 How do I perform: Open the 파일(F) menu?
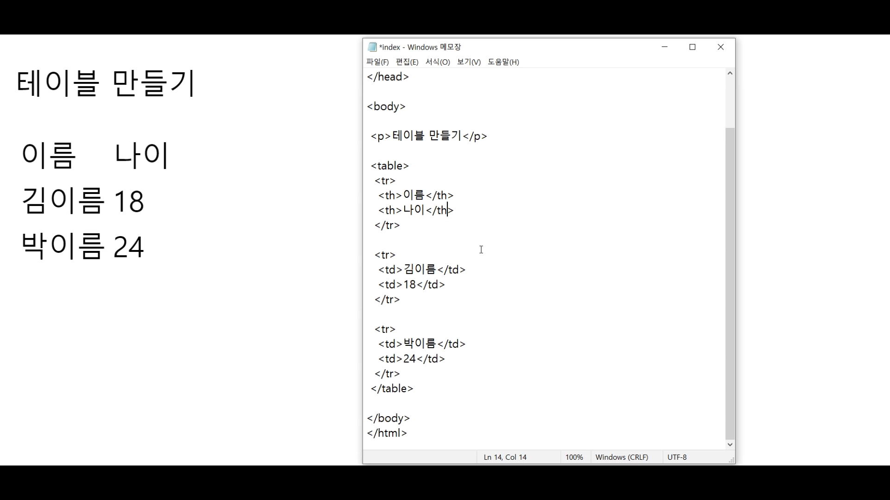click(x=377, y=62)
